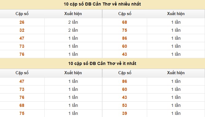Click first 'Xuất hiện' header in bottom table
This screenshot has height=117, width=205.
[73, 73]
